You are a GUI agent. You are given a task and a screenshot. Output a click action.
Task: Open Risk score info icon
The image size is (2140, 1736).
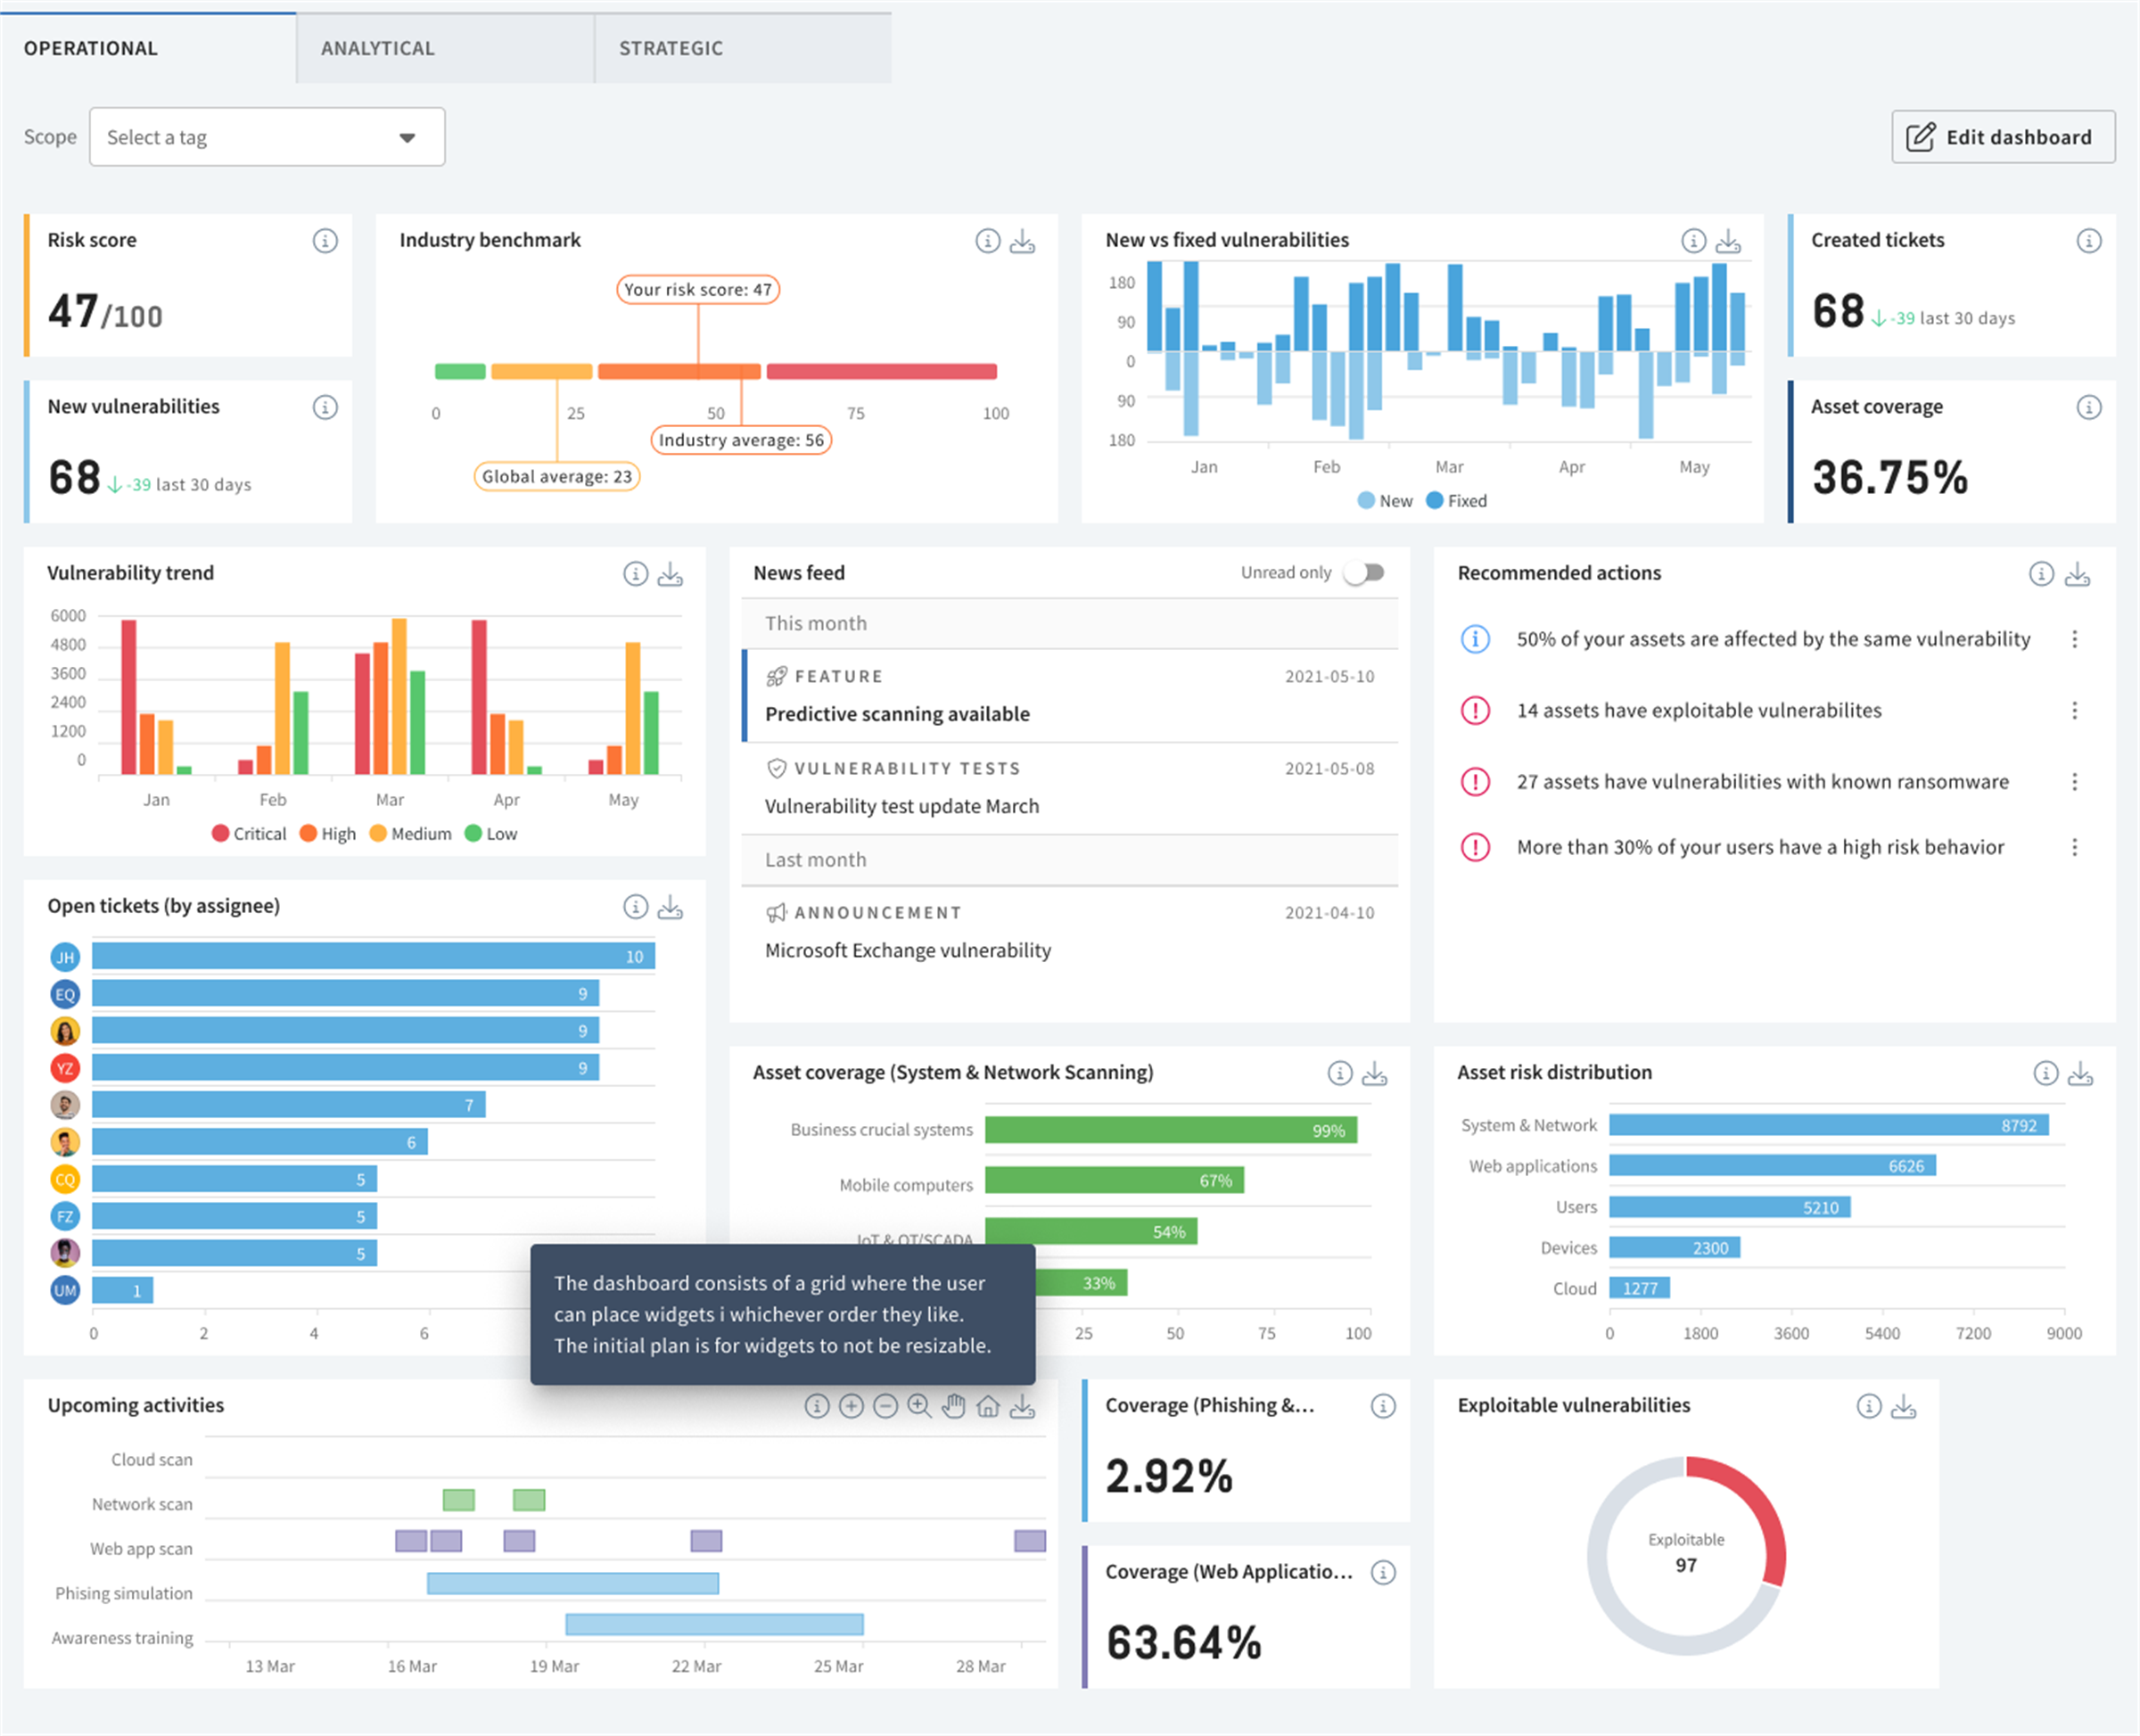coord(325,241)
